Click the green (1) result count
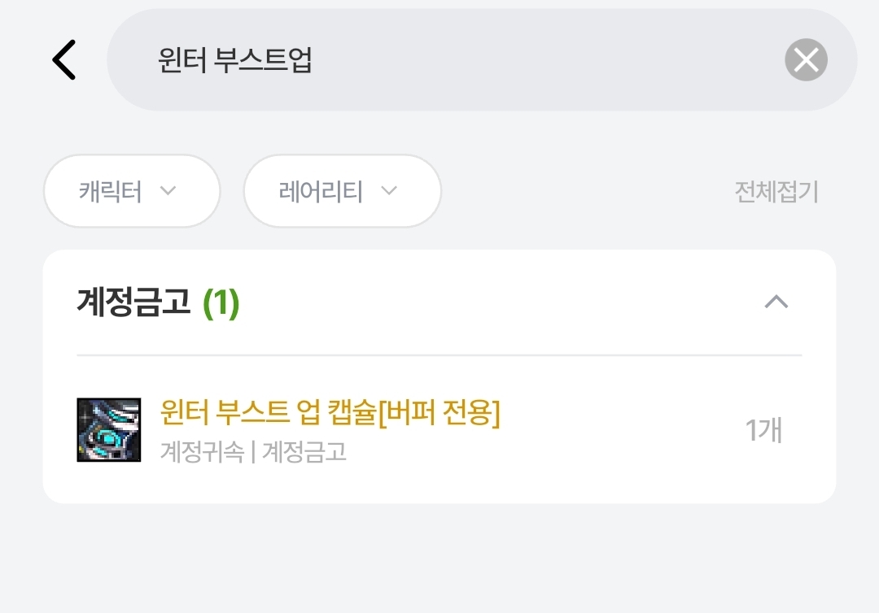The image size is (879, 613). click(221, 302)
